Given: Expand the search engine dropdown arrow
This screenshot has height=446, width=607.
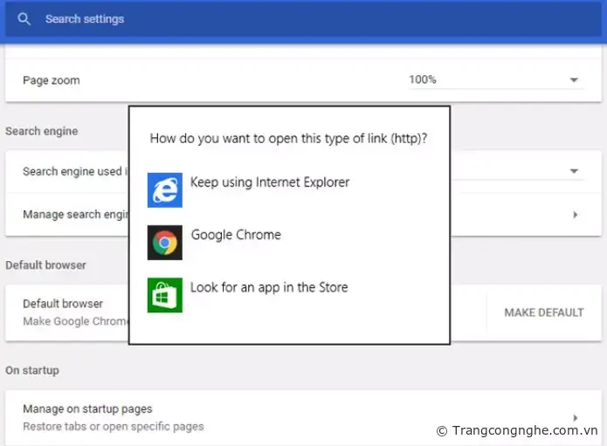Looking at the screenshot, I should pyautogui.click(x=574, y=172).
